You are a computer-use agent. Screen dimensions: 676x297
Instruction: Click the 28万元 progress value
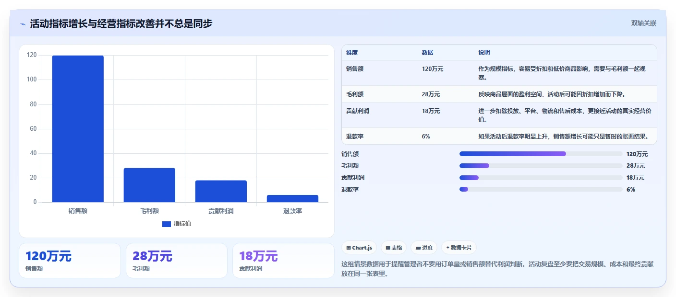(636, 166)
